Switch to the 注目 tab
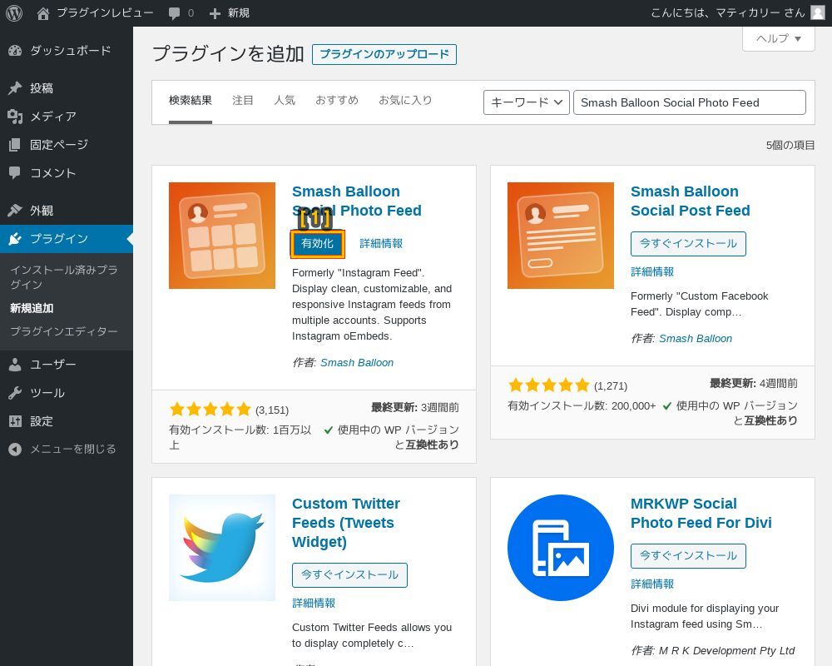The height and width of the screenshot is (666, 832). tap(243, 101)
